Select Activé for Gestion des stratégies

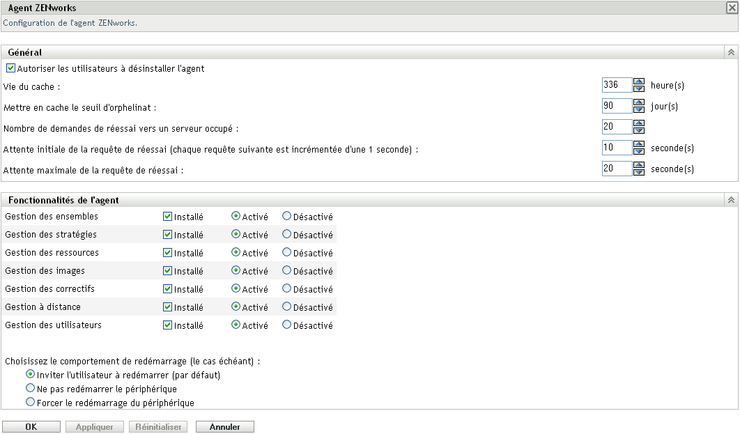click(236, 234)
